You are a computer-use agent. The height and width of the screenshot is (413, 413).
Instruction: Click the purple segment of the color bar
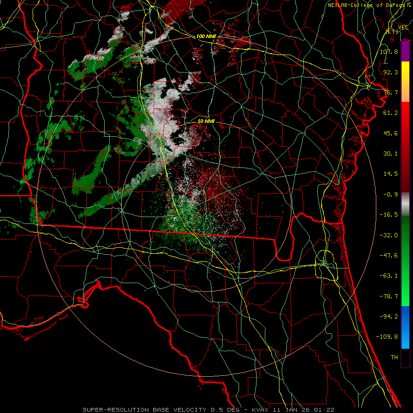405,51
